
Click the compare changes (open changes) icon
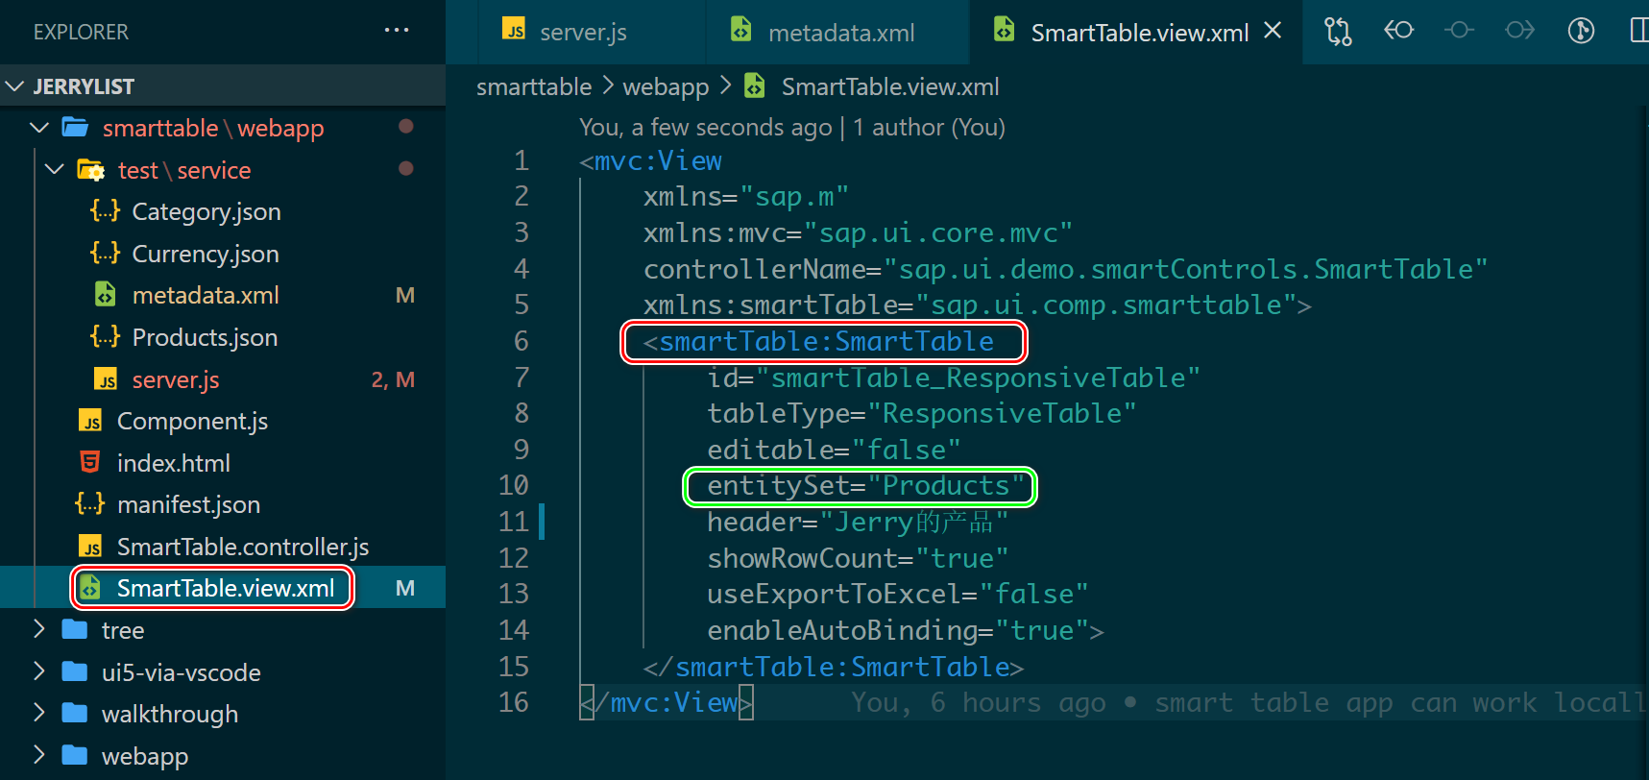coord(1338,32)
